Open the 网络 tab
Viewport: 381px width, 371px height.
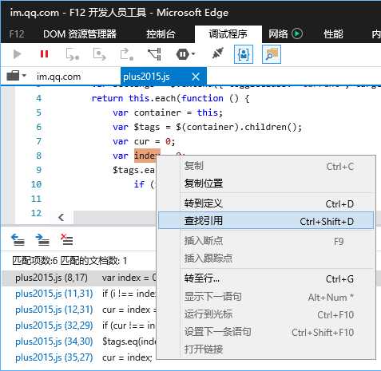click(278, 34)
